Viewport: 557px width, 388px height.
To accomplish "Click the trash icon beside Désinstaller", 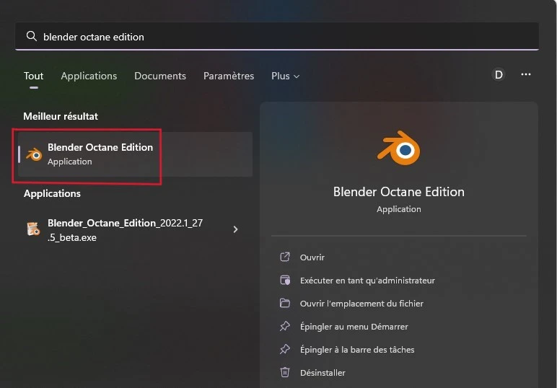I will (285, 372).
